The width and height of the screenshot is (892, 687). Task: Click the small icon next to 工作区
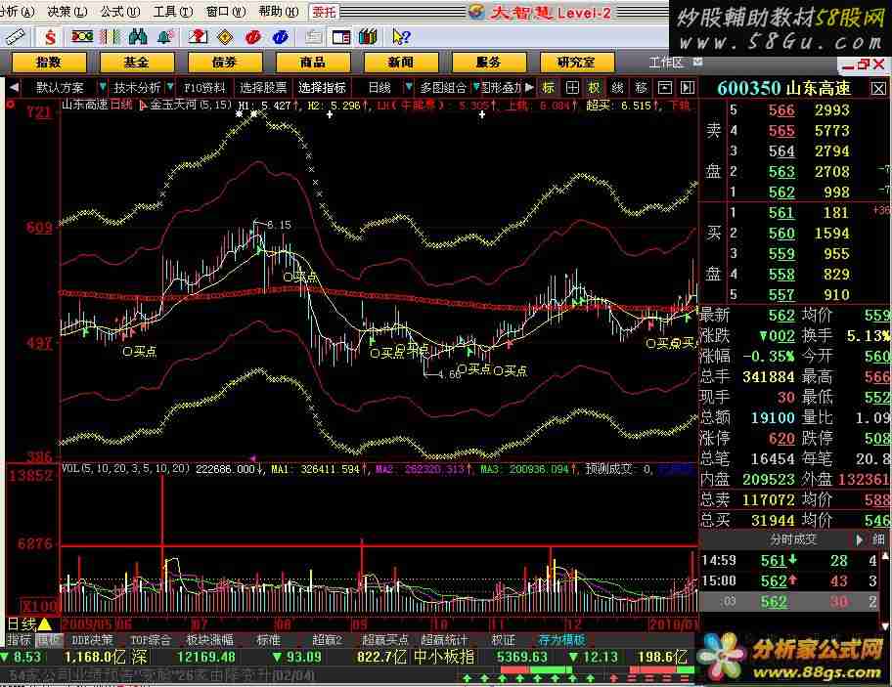point(698,62)
